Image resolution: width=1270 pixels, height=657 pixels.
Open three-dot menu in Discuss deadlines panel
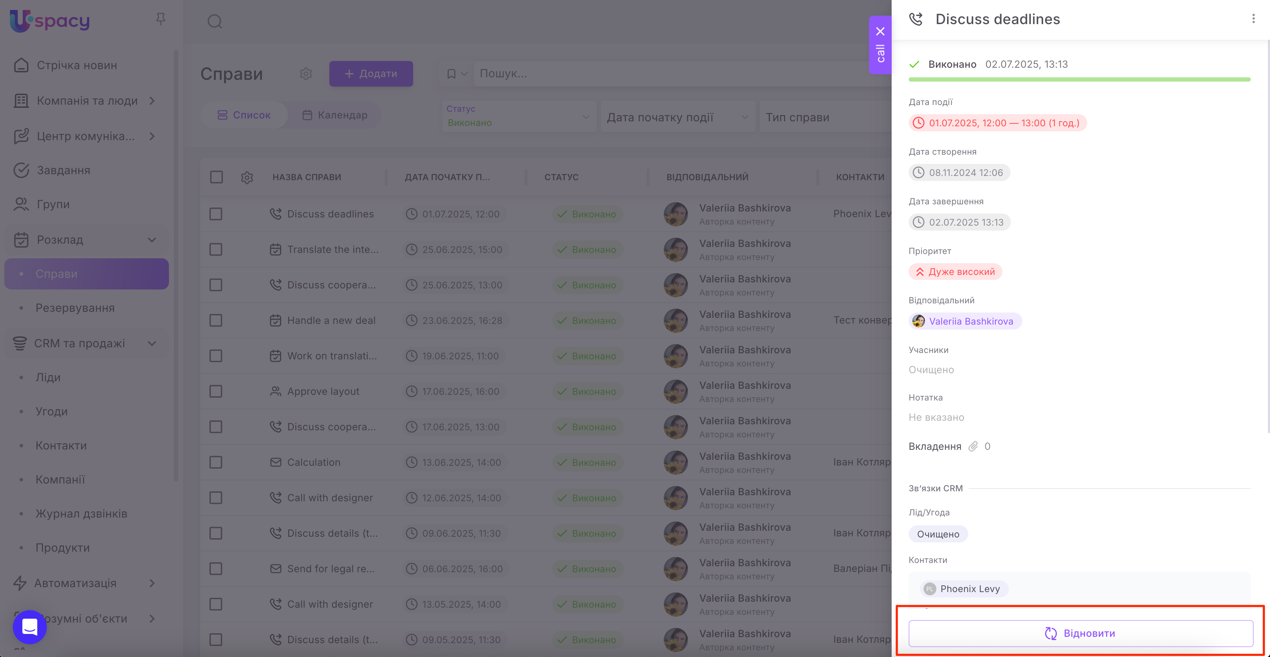(1253, 19)
